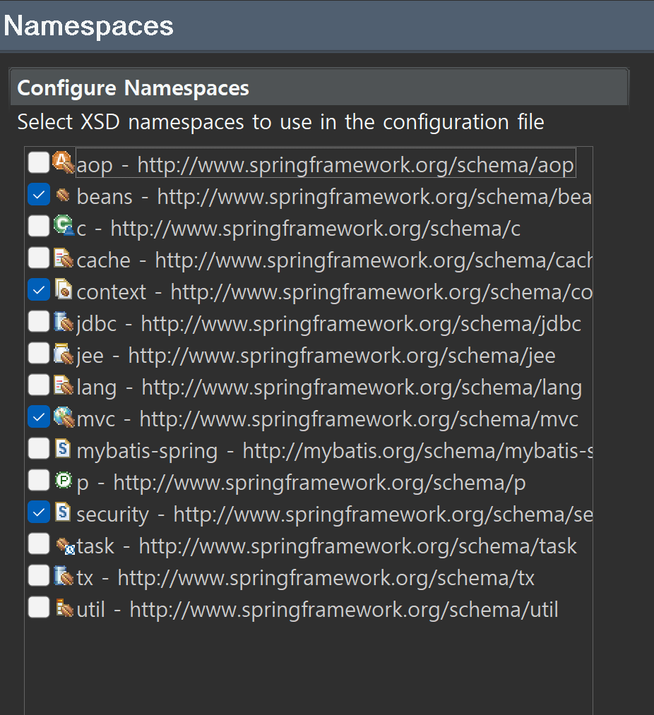Select the beans schema row text

[334, 197]
